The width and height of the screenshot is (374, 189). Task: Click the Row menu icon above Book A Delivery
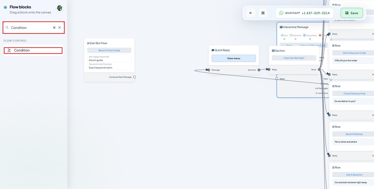(333, 127)
